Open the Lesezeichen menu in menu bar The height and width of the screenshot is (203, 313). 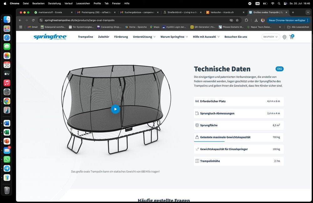tap(83, 3)
